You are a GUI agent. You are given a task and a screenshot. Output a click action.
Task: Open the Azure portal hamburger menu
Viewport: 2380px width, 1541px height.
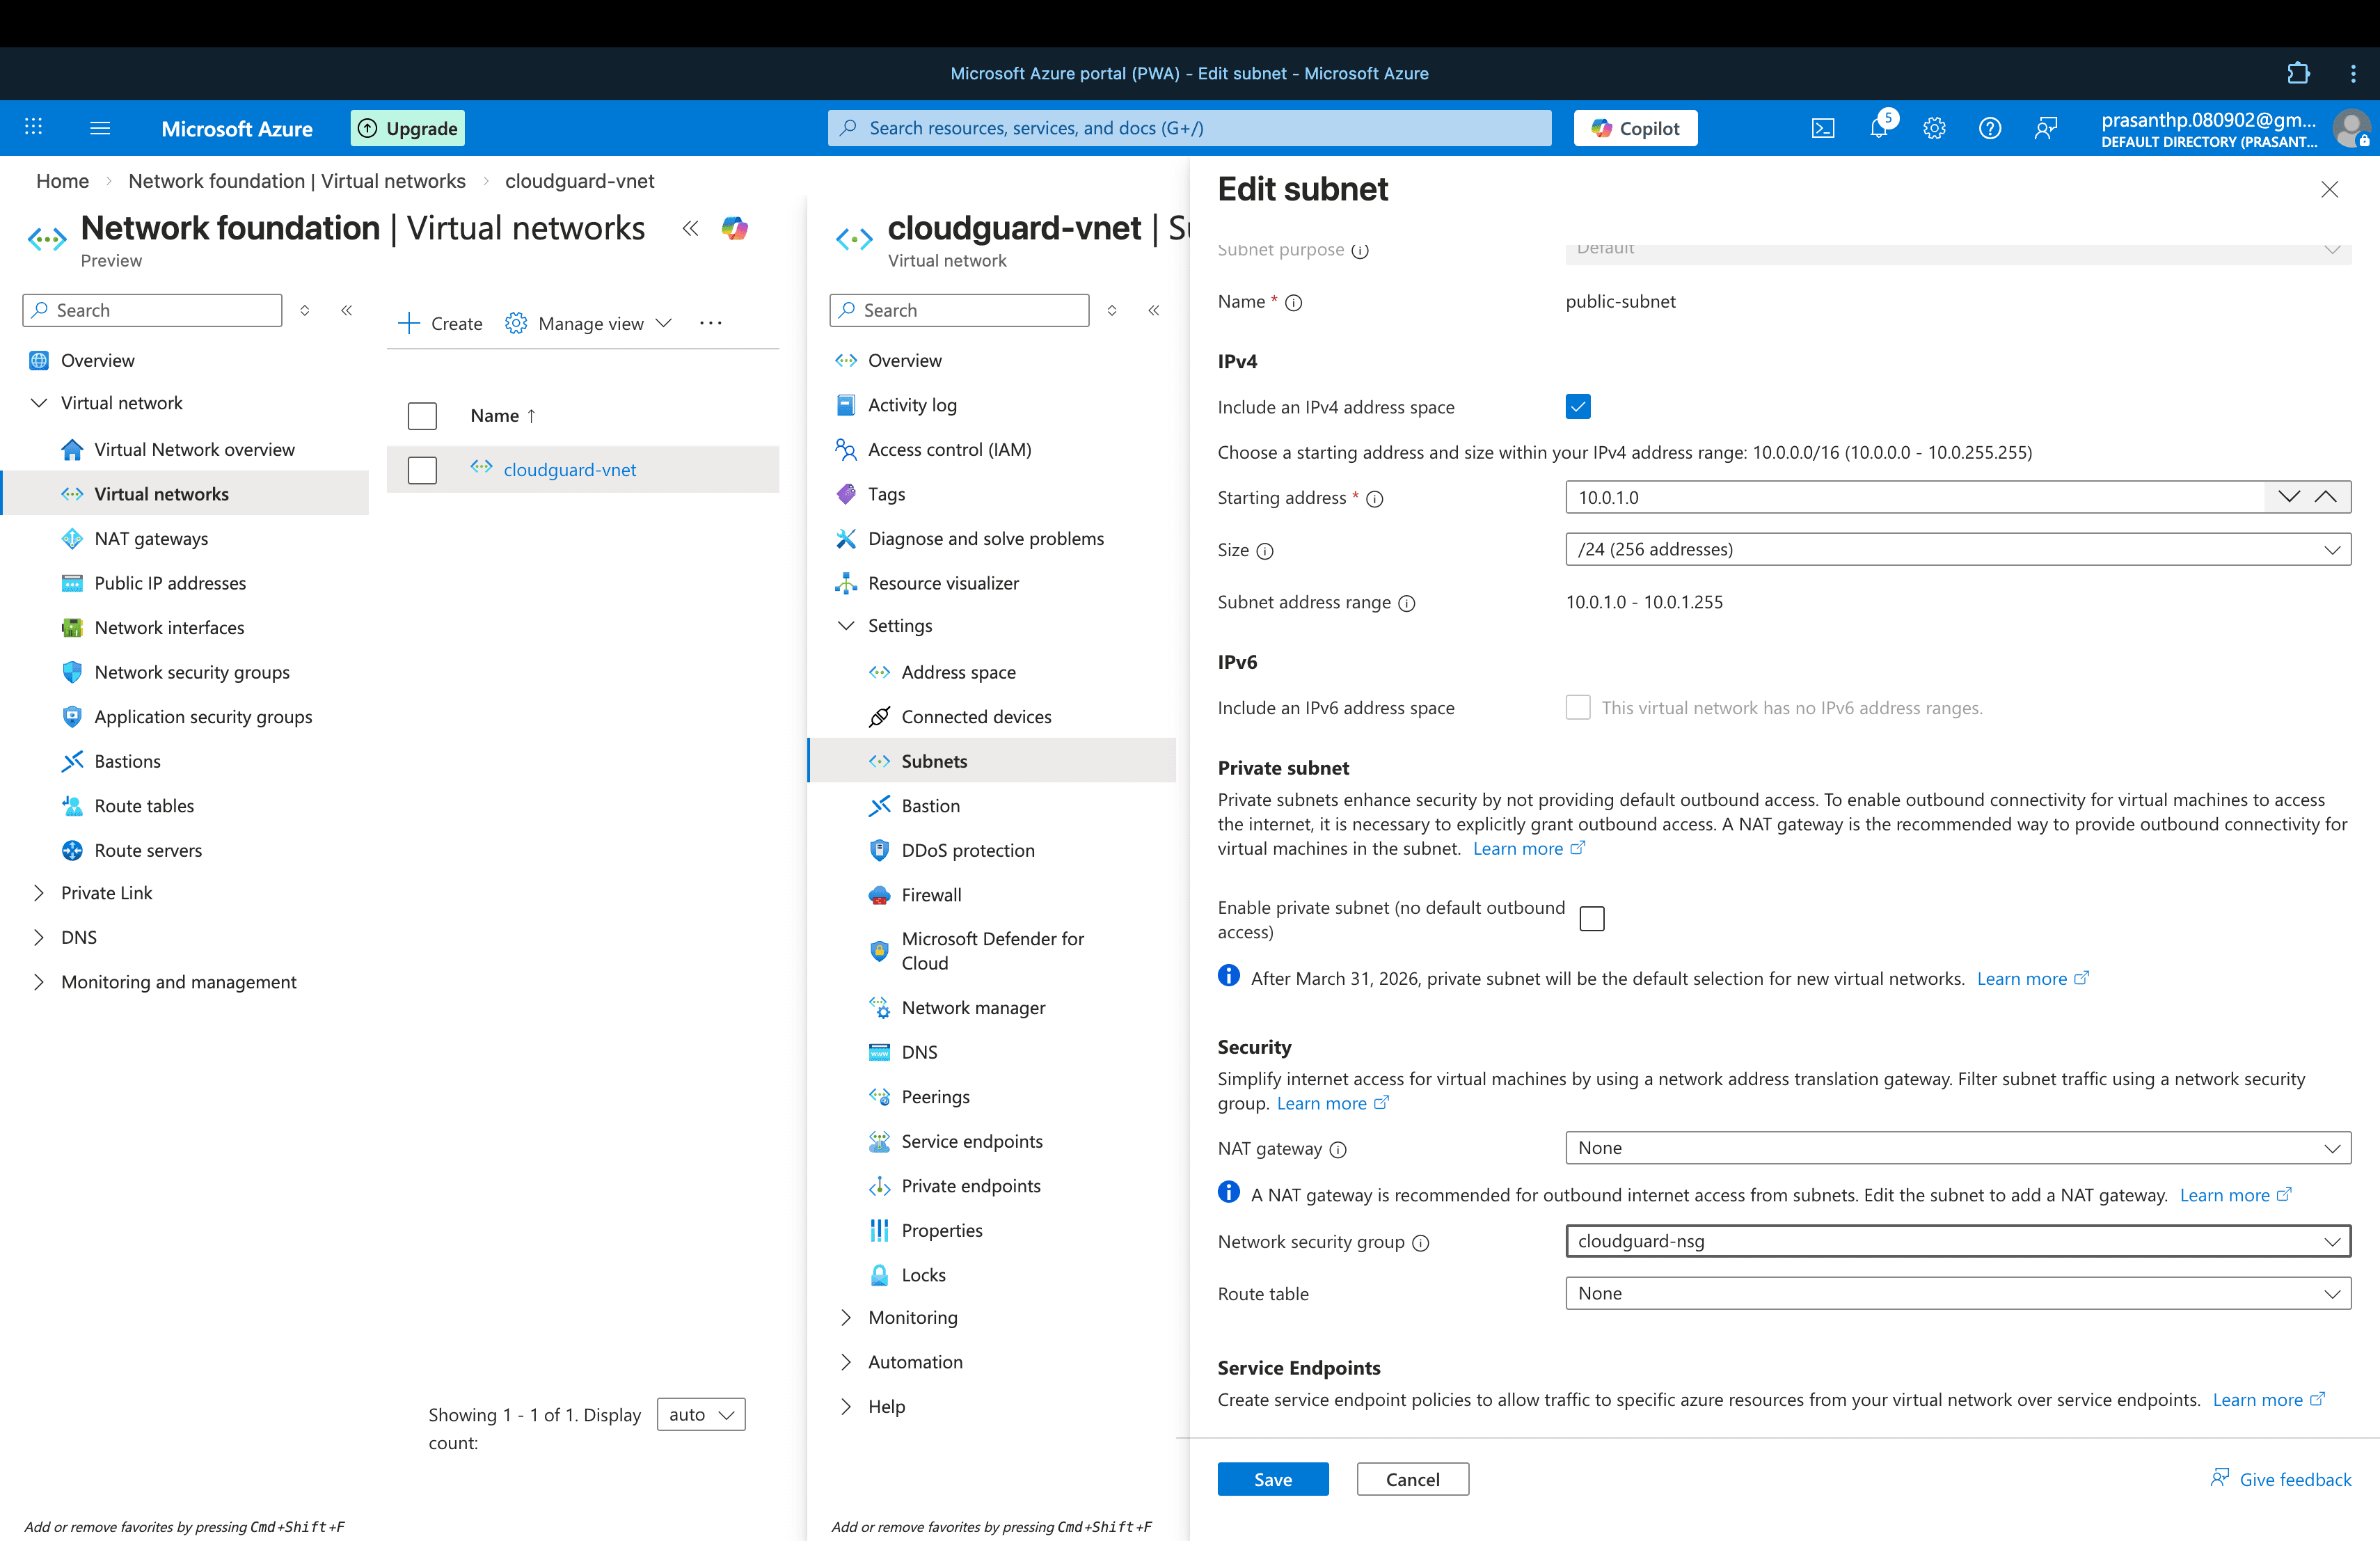pos(100,128)
